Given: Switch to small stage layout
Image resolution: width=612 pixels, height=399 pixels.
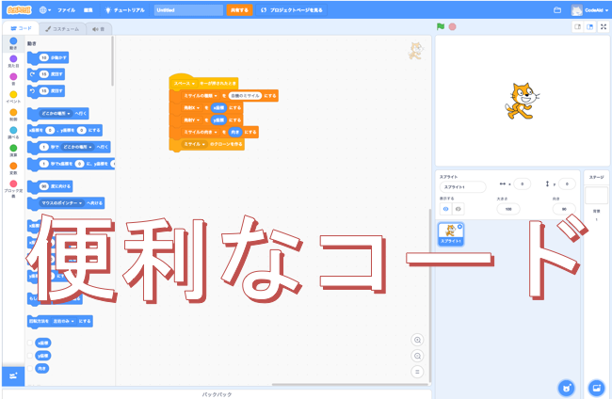Looking at the screenshot, I should [x=578, y=27].
